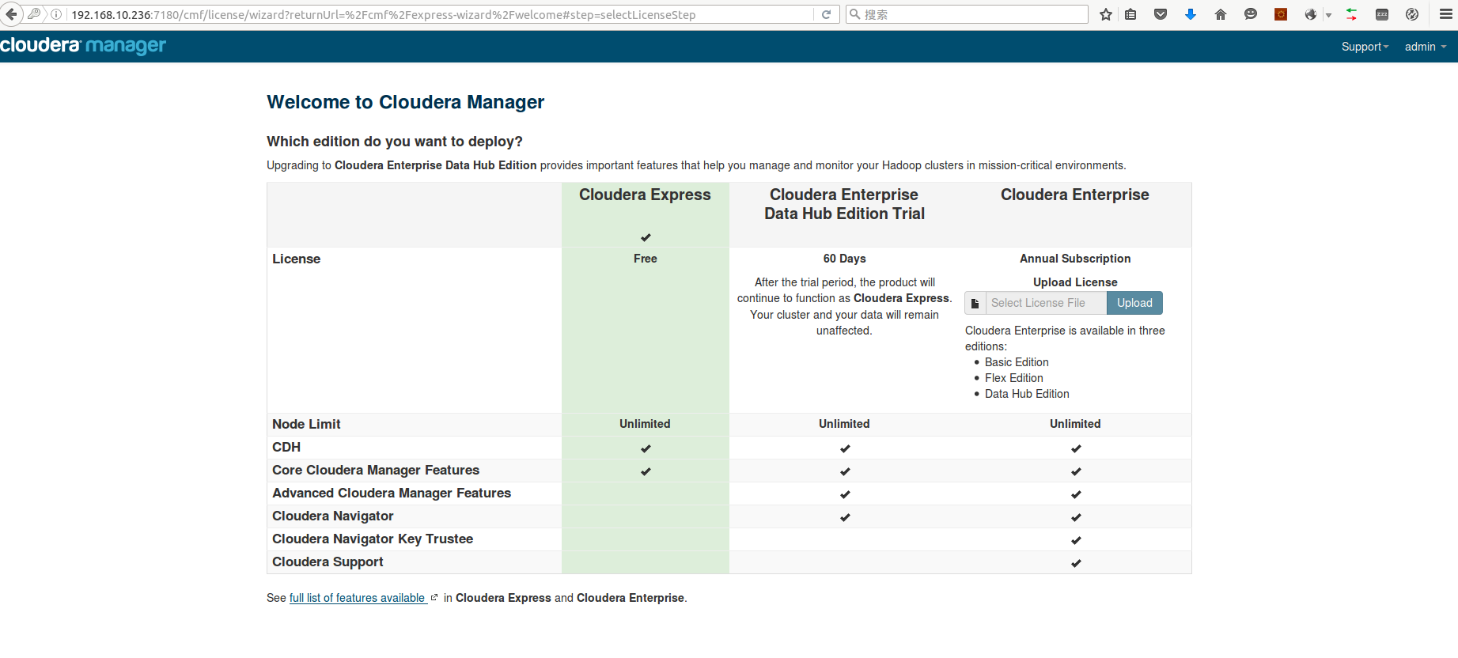Select the Cloudera Enterprise edition column

1075,195
